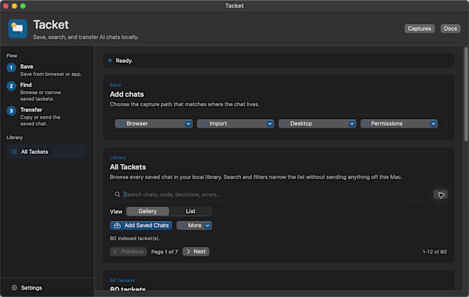Open the Import capture dropdown
Viewport: 469px width, 297px height.
pos(235,124)
